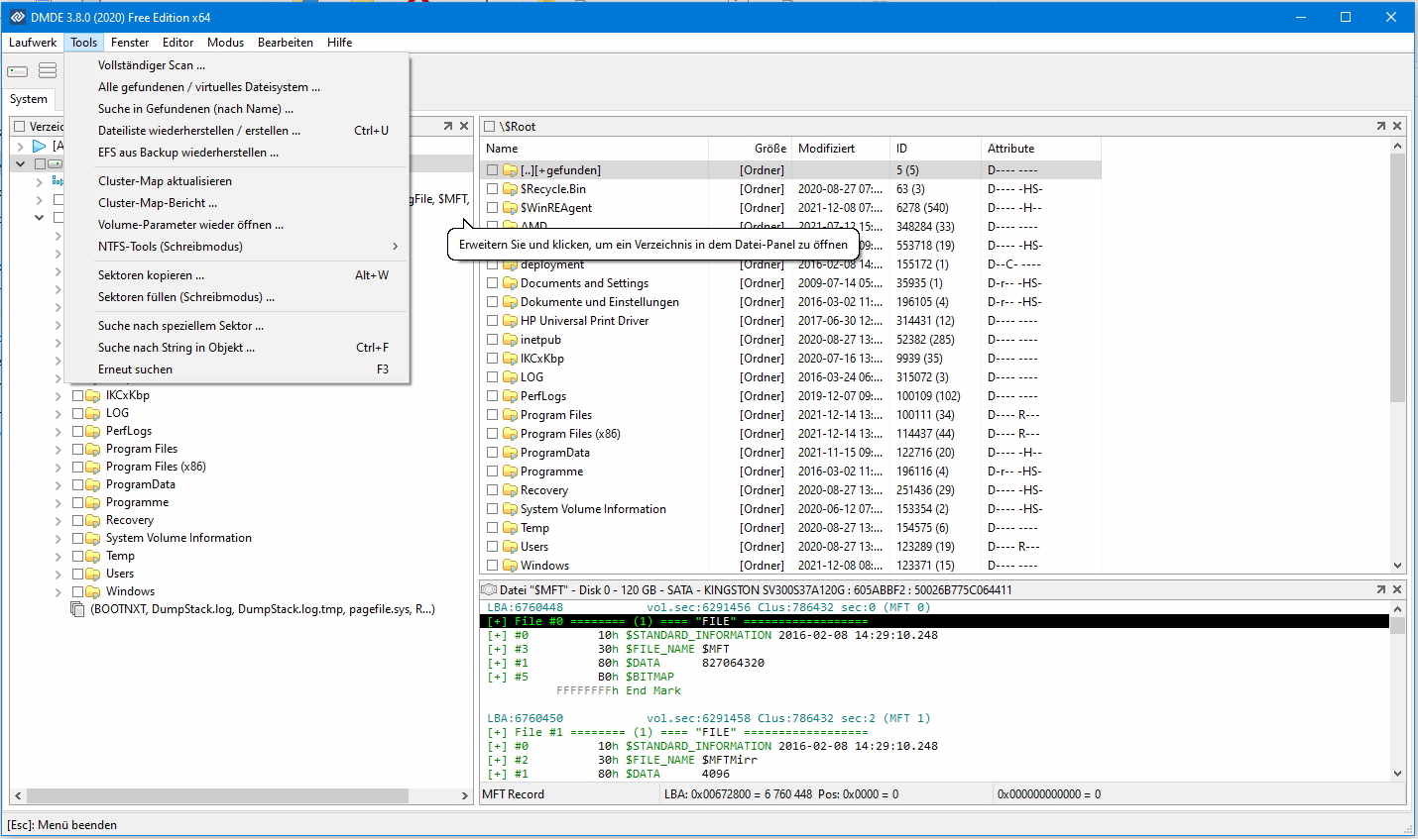Choose Suche nach String in Objekt
This screenshot has height=839, width=1418.
coord(237,348)
